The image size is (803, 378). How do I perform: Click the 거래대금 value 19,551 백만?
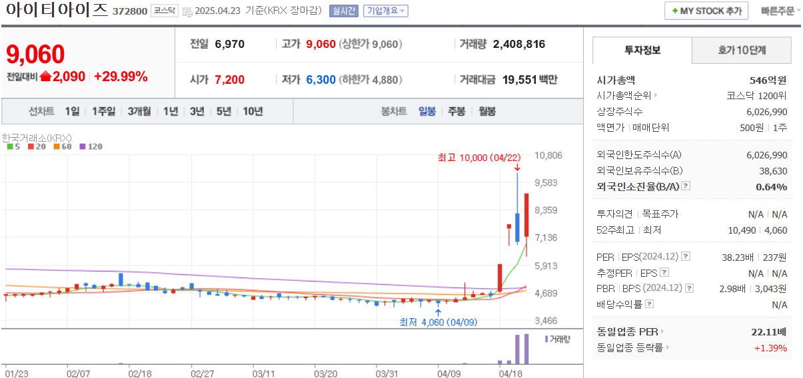(530, 80)
